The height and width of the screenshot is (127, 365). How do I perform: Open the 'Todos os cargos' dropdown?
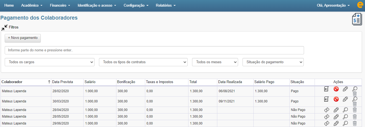point(50,62)
